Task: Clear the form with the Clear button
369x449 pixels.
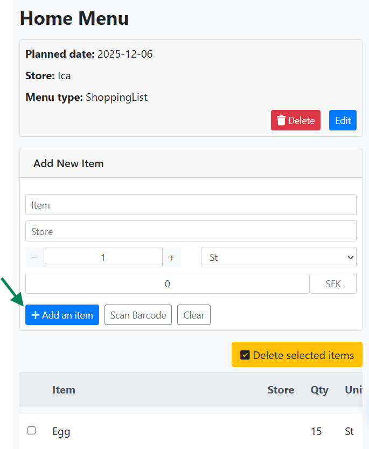Action: coord(193,314)
